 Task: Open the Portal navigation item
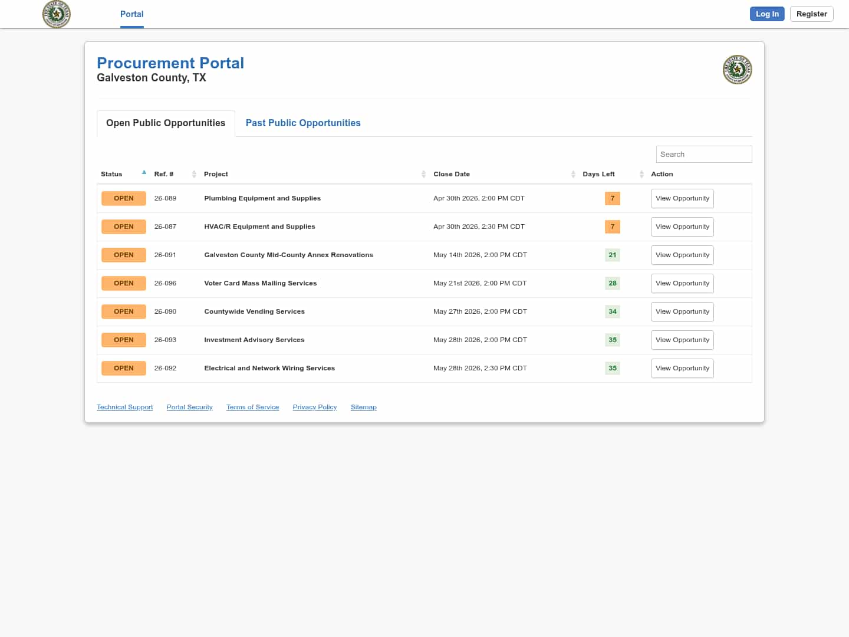point(131,14)
